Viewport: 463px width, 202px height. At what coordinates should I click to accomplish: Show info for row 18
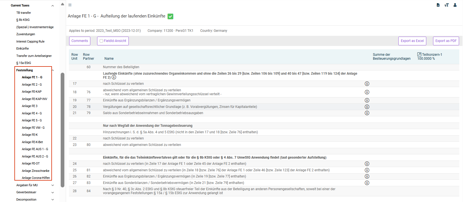367,92
